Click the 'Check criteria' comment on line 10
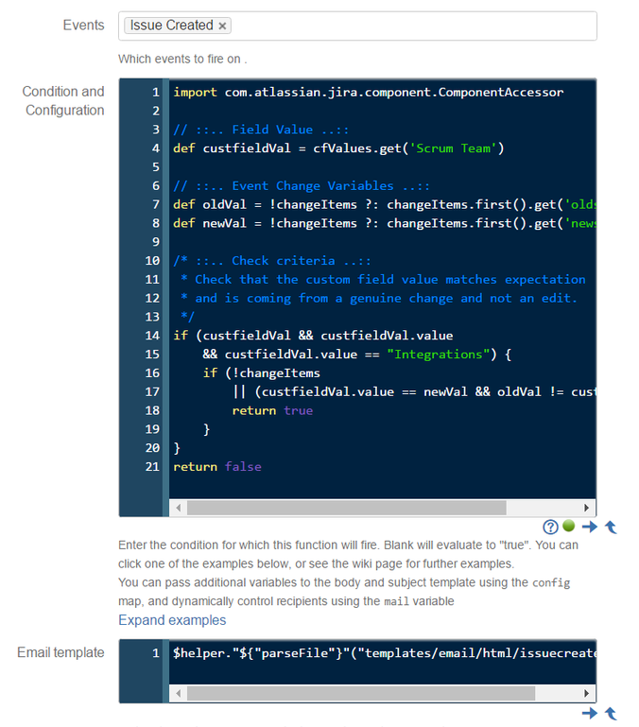This screenshot has width=639, height=727. coord(272,261)
